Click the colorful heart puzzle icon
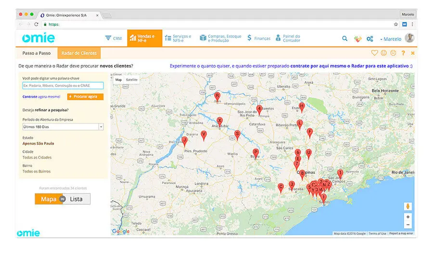 [x=357, y=38]
